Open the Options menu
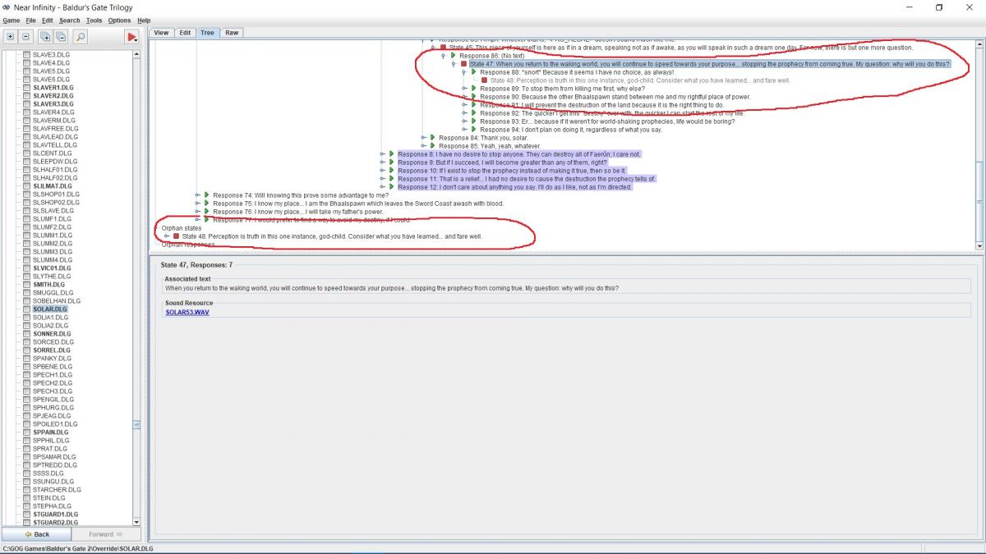Image resolution: width=986 pixels, height=554 pixels. pos(119,20)
